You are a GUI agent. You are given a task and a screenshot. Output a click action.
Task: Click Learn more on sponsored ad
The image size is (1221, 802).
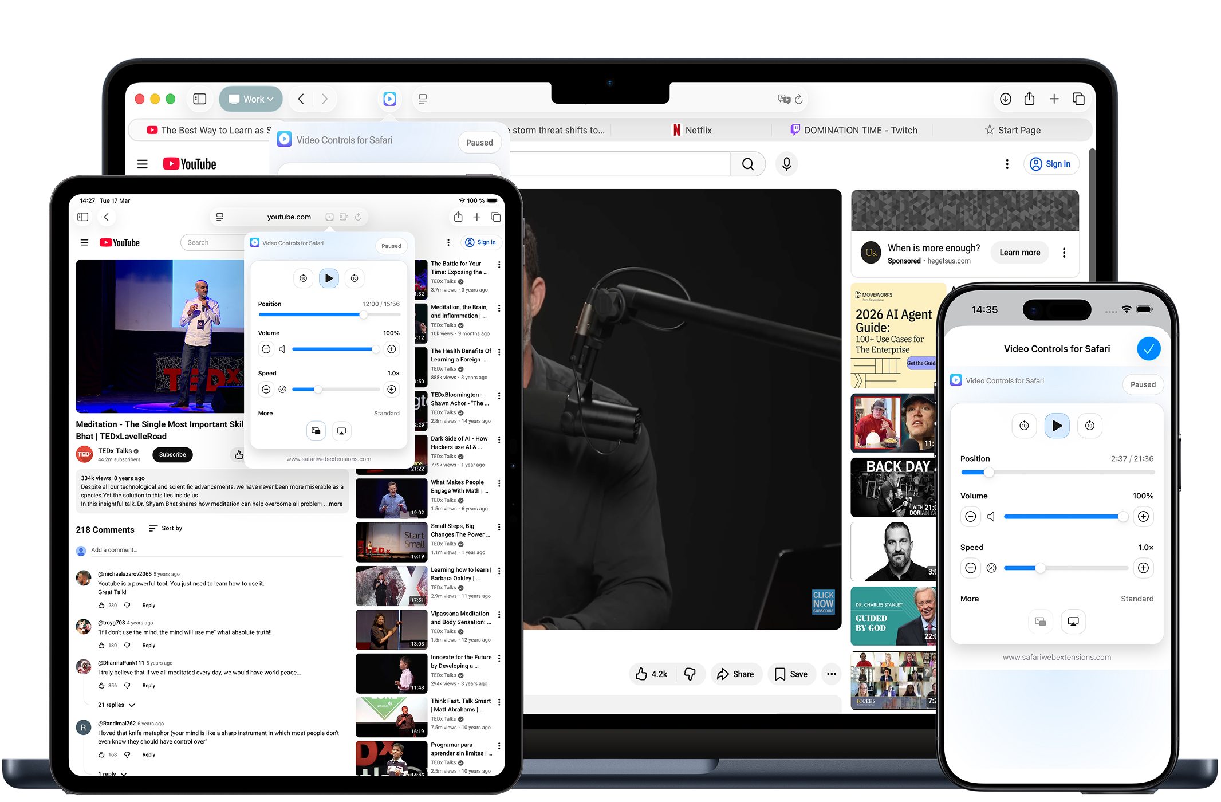click(x=1019, y=253)
